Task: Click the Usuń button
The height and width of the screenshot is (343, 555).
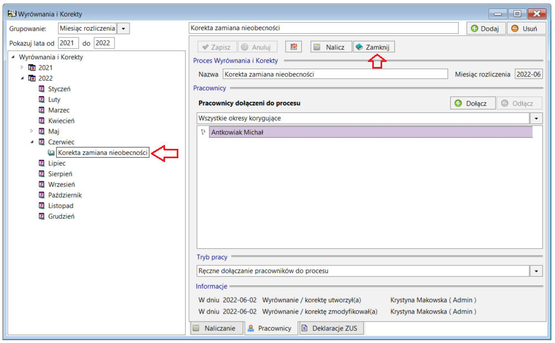Action: coord(525,29)
